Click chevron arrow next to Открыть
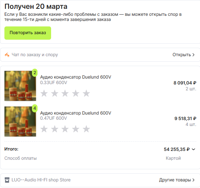 coord(193,55)
